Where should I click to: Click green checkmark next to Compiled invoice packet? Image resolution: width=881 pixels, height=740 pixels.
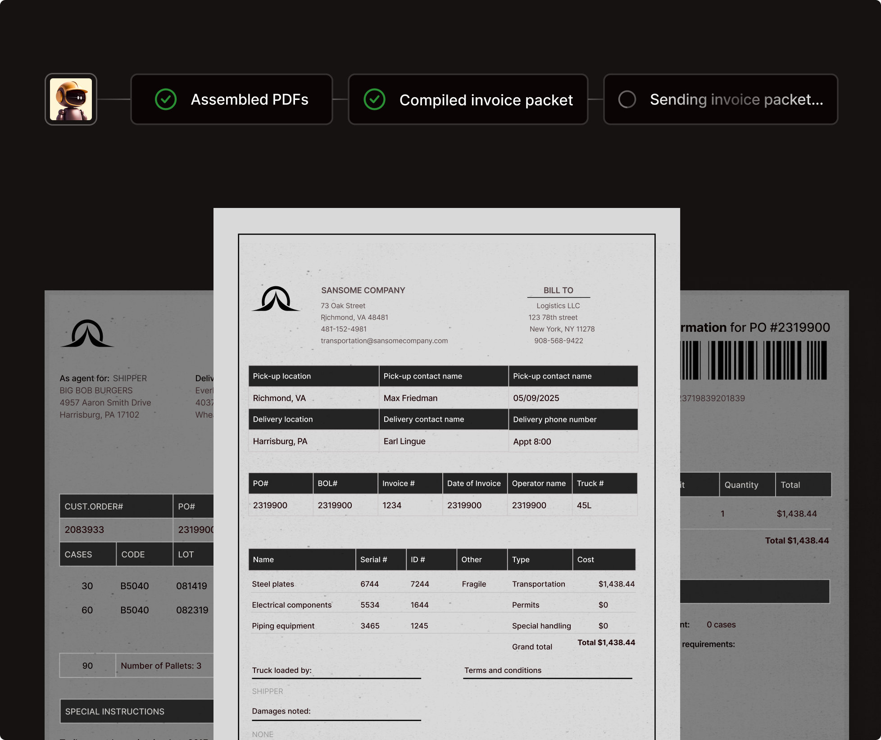point(374,99)
